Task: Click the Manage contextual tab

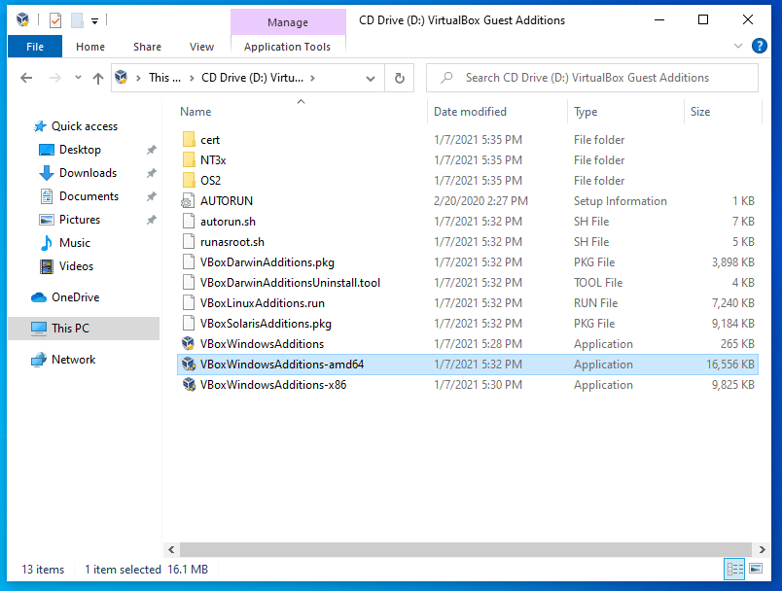Action: (288, 22)
